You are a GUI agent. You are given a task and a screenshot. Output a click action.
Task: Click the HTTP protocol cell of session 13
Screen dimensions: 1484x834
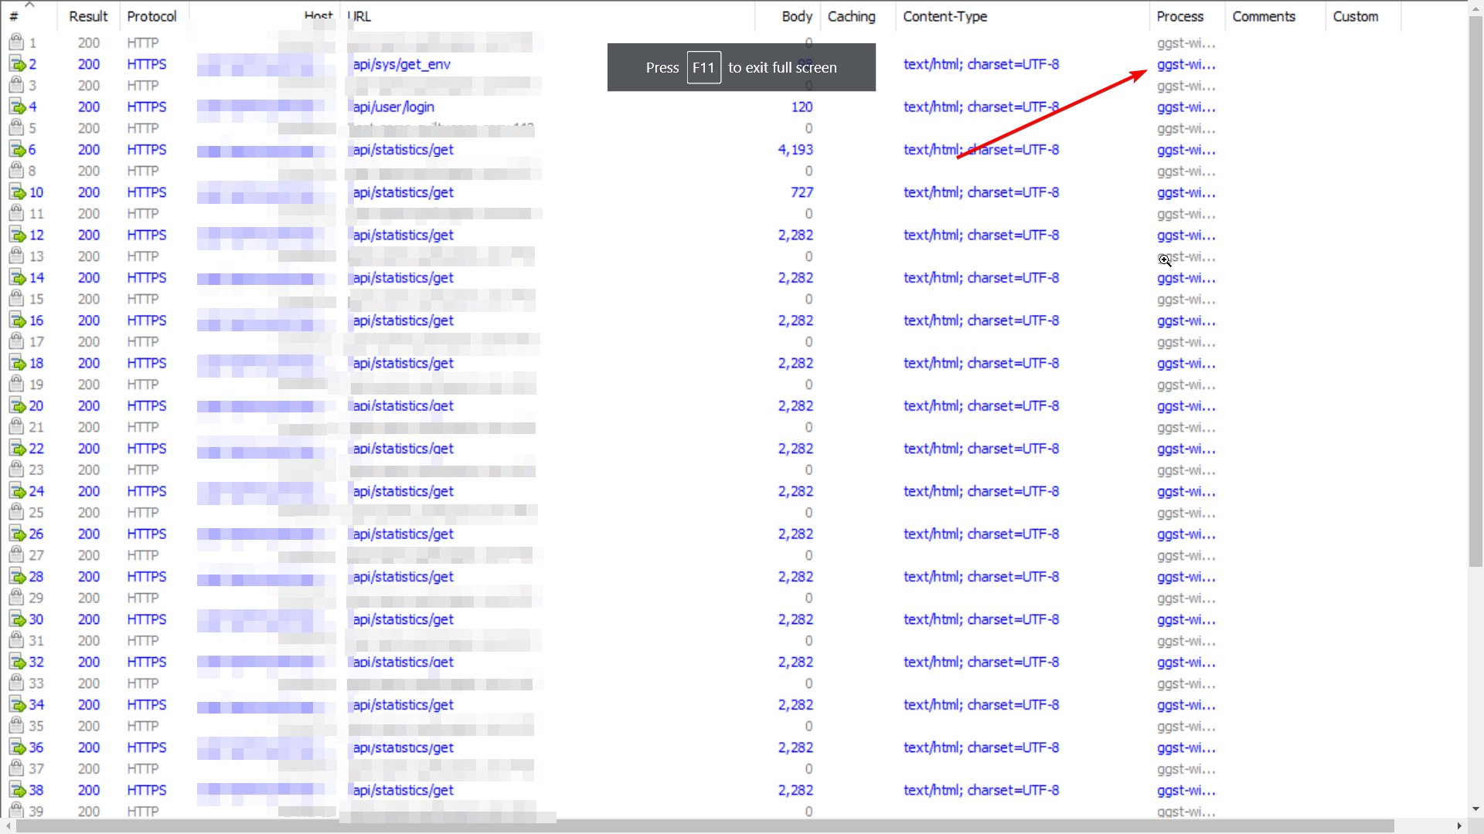pos(143,256)
